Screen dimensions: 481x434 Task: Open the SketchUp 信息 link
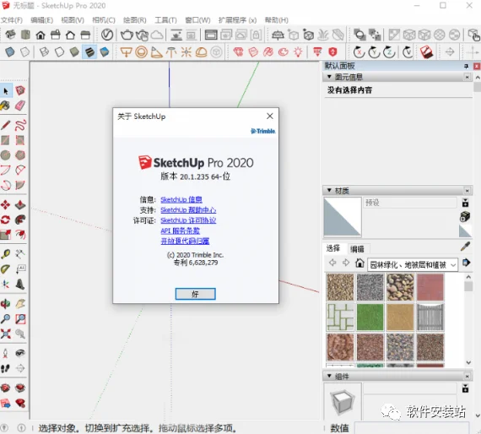181,199
